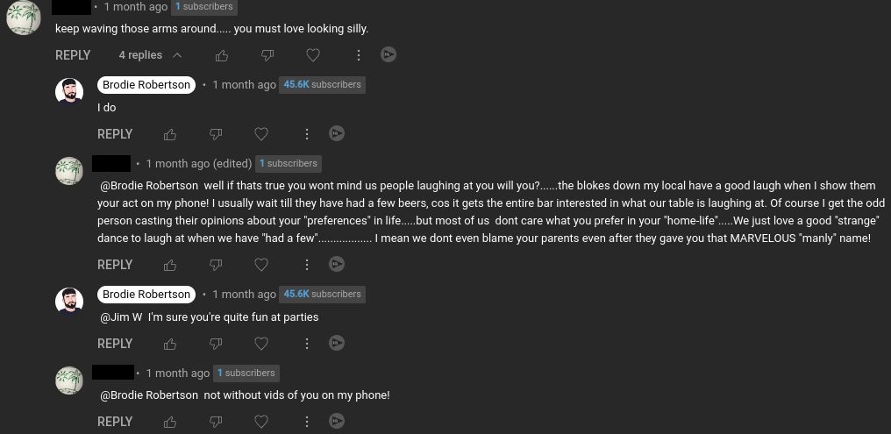Heart the "quite fun at parties" reply
Viewport: 891px width, 434px height.
coord(260,344)
